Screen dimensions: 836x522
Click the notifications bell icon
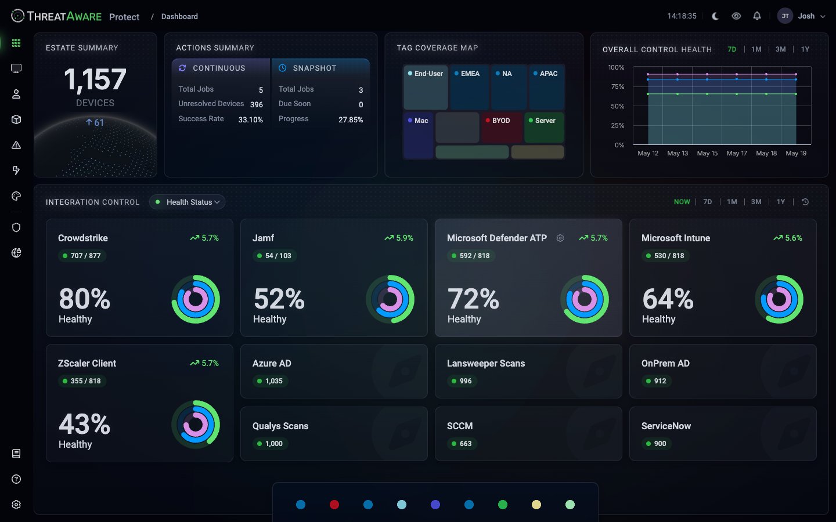[757, 16]
